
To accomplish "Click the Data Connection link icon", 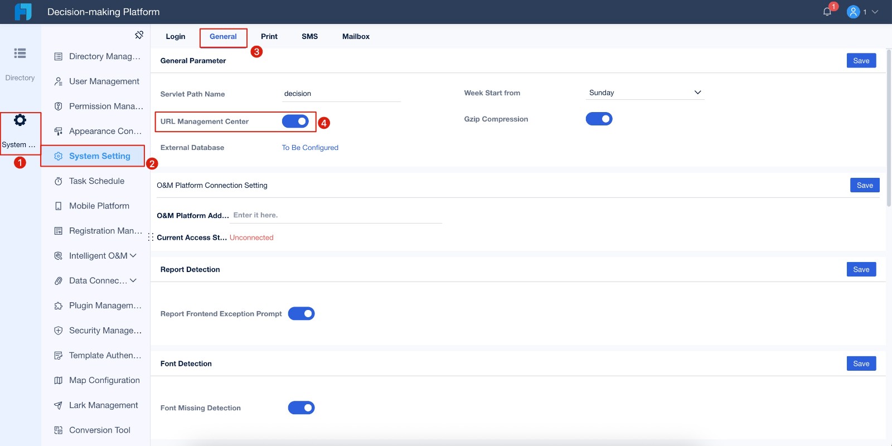I will coord(58,281).
